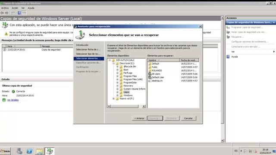Click the back arrow toolbar icon
Image resolution: width=276 pixels, height=155 pixels.
(x=2, y=13)
